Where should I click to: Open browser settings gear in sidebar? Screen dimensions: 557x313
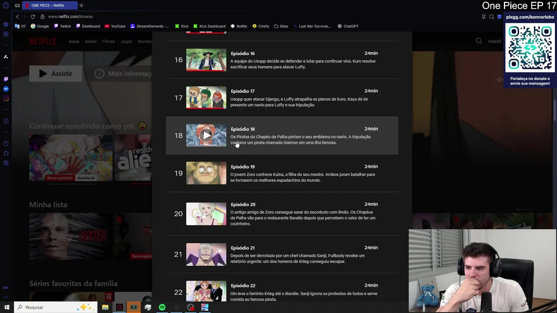(6, 163)
